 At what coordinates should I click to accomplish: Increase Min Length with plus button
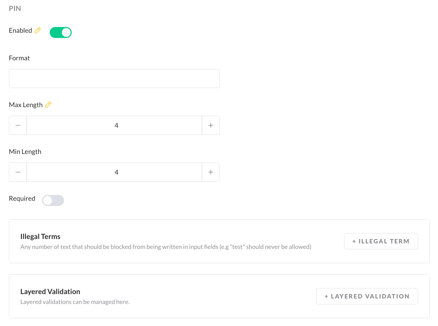(211, 172)
